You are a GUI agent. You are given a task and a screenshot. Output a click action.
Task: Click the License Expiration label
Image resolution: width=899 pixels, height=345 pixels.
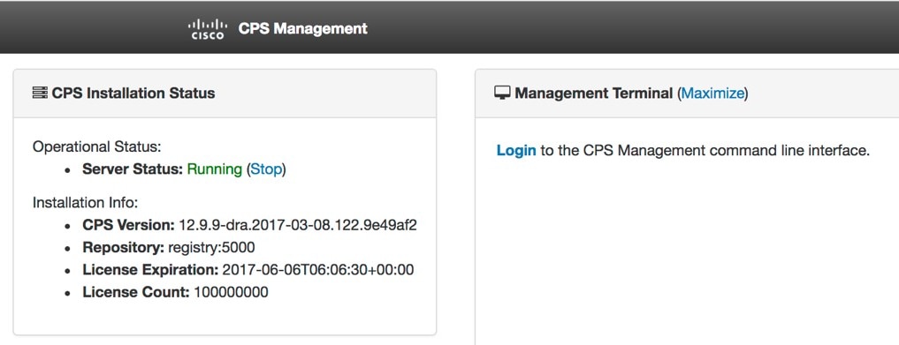click(150, 270)
